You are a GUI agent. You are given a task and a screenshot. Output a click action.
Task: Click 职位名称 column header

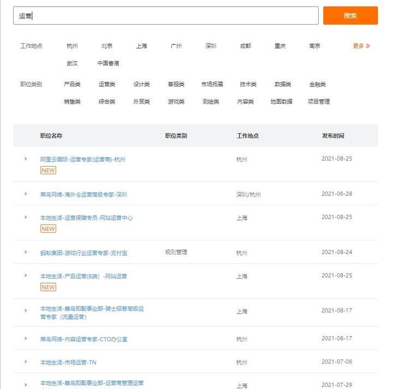(51, 136)
